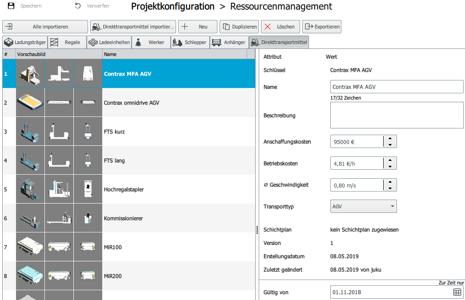Select FTS lang in the list
Screen dimensions: 465x300
[x=114, y=161]
